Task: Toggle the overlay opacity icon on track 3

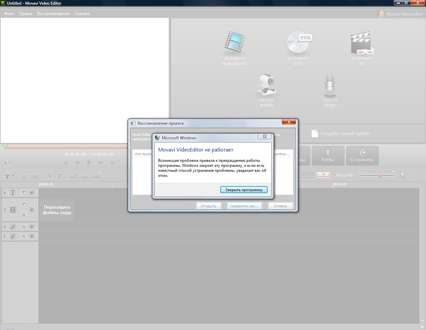Action: (24, 205)
